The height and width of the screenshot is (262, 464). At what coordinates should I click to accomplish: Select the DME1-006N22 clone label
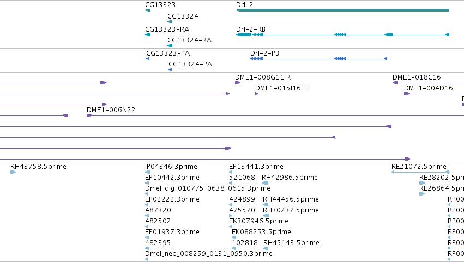(x=111, y=110)
